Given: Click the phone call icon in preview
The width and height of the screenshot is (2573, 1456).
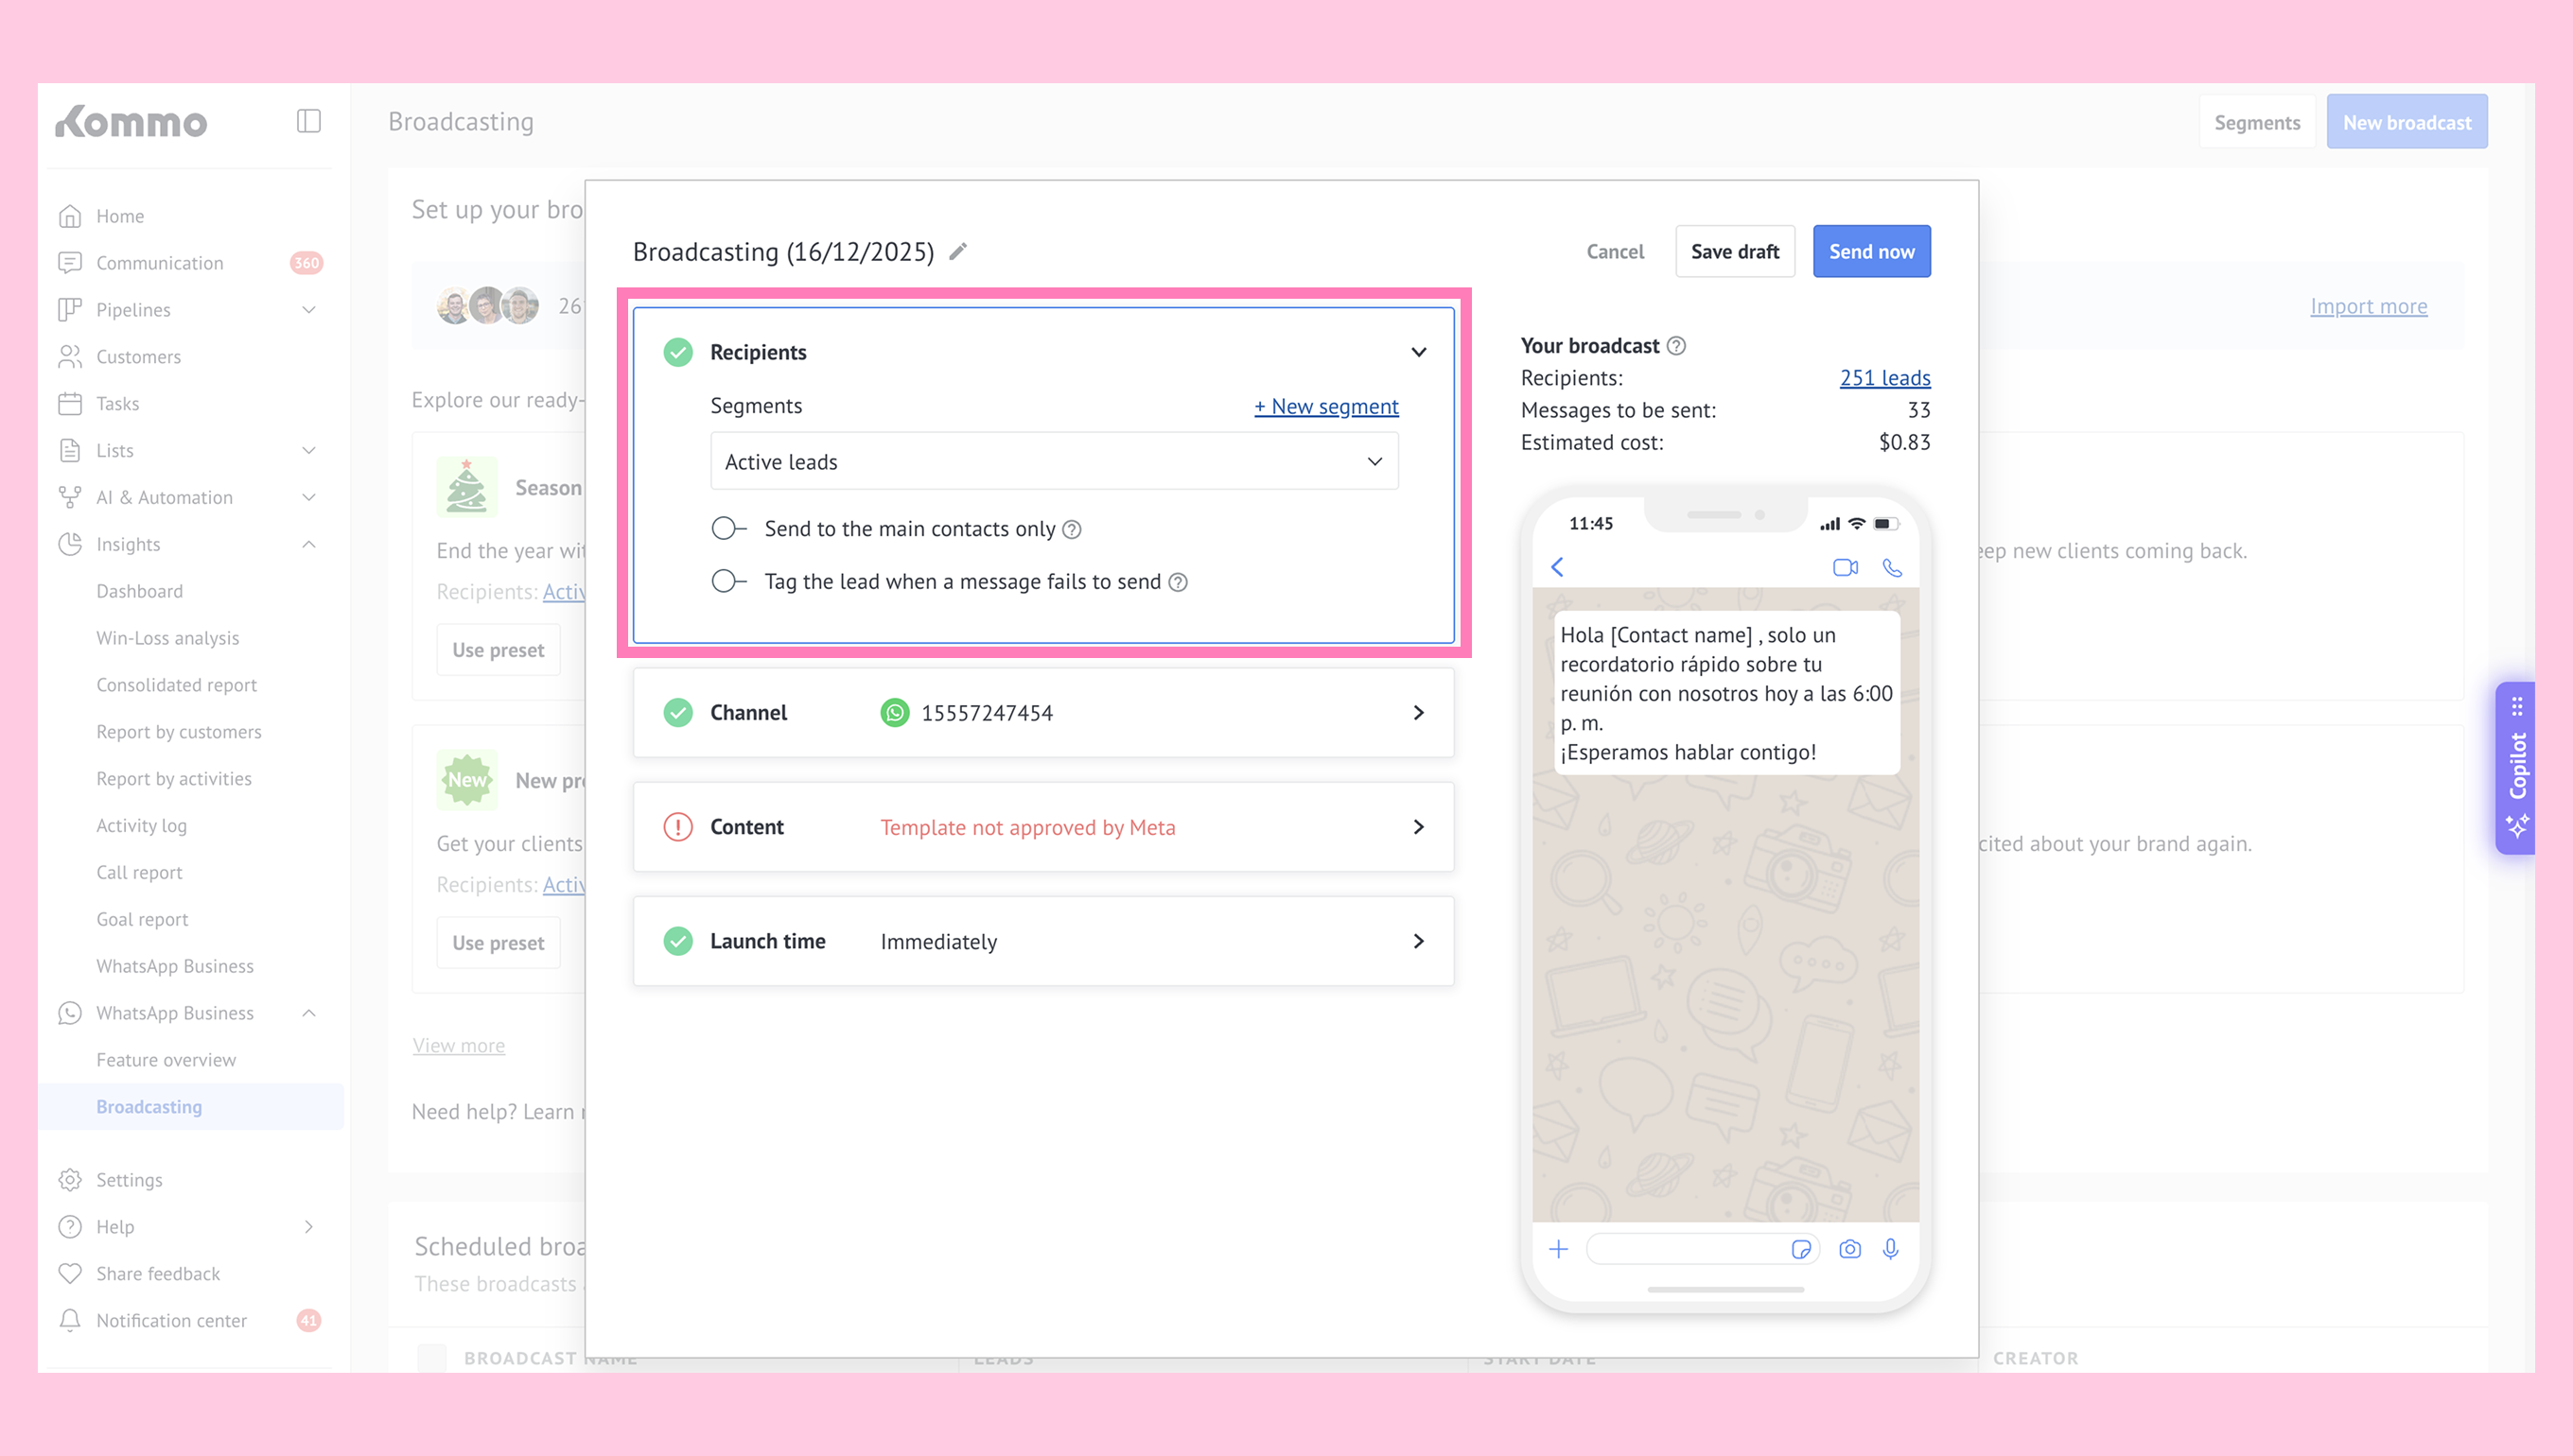Looking at the screenshot, I should 1892,567.
